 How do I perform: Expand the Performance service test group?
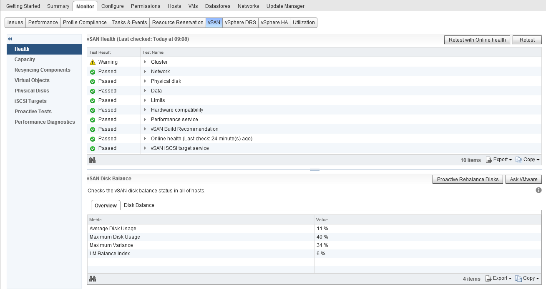(x=145, y=120)
